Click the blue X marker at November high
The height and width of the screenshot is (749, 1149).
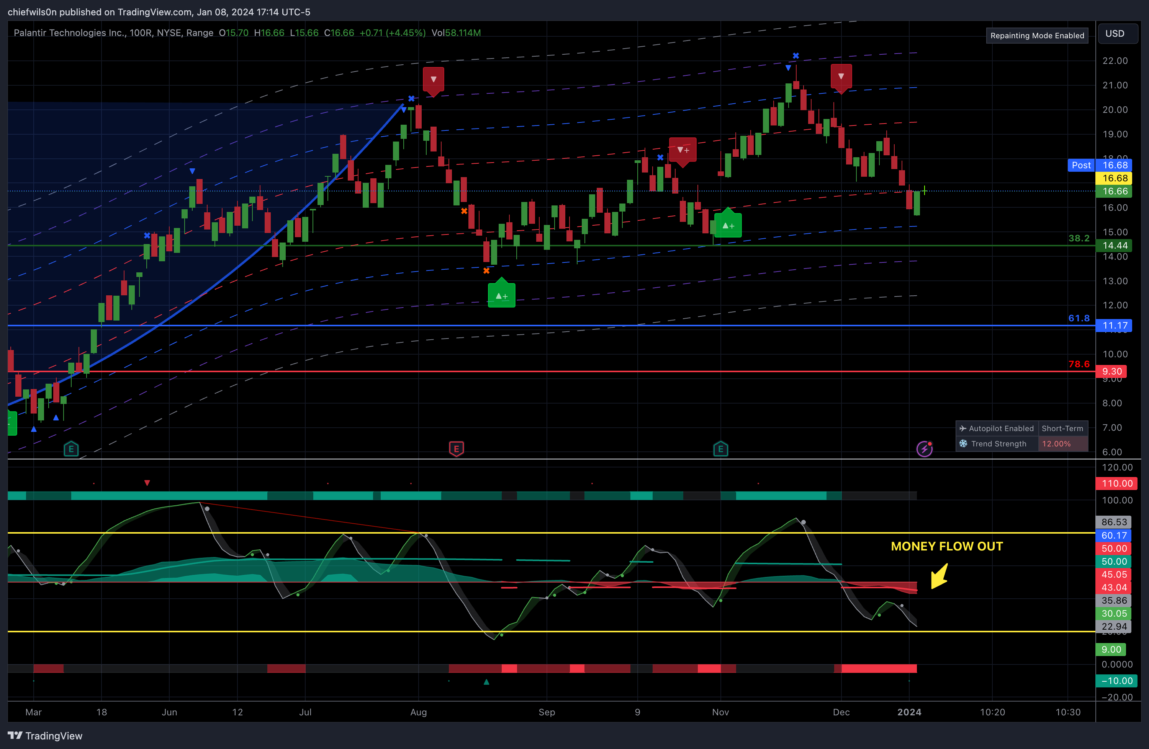[795, 56]
